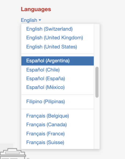Click the caret arrow beside English

pos(40,20)
